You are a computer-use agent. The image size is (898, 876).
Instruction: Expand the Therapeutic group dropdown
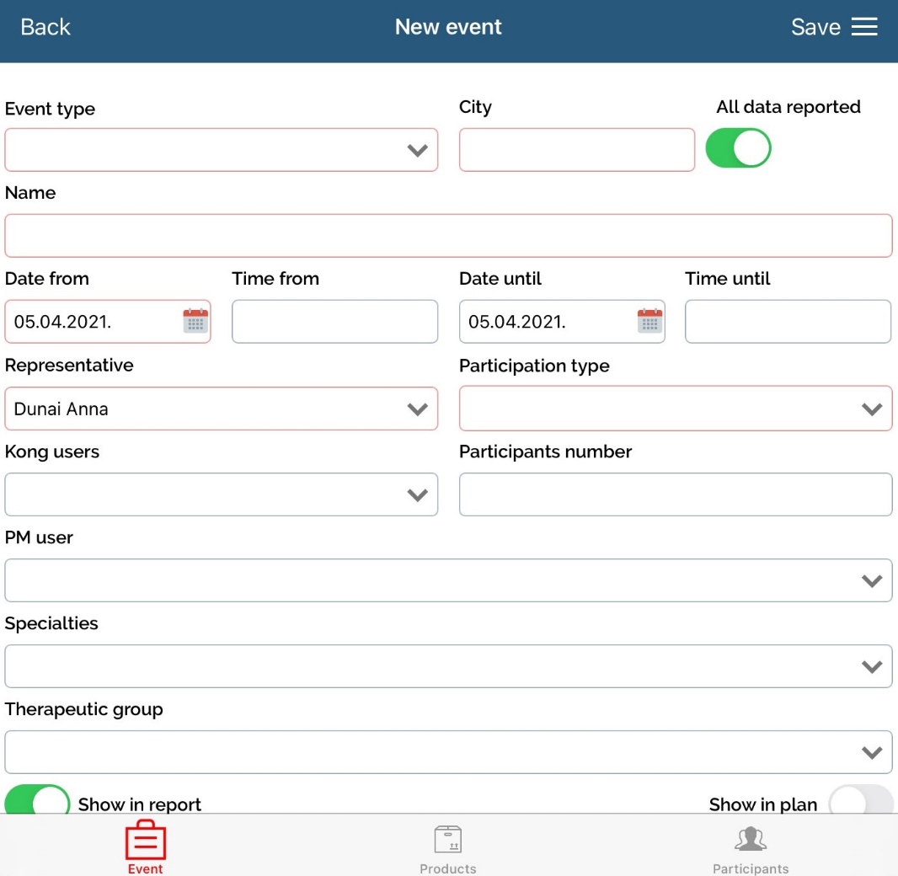point(448,752)
